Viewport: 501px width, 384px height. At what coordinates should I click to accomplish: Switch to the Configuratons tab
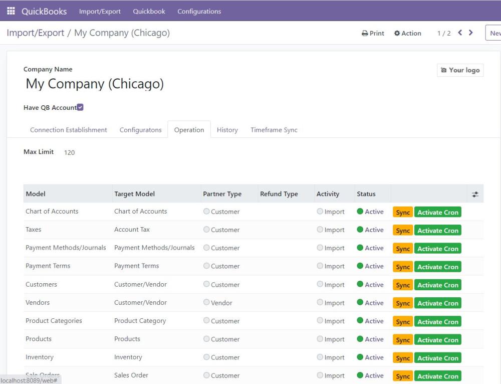(141, 130)
